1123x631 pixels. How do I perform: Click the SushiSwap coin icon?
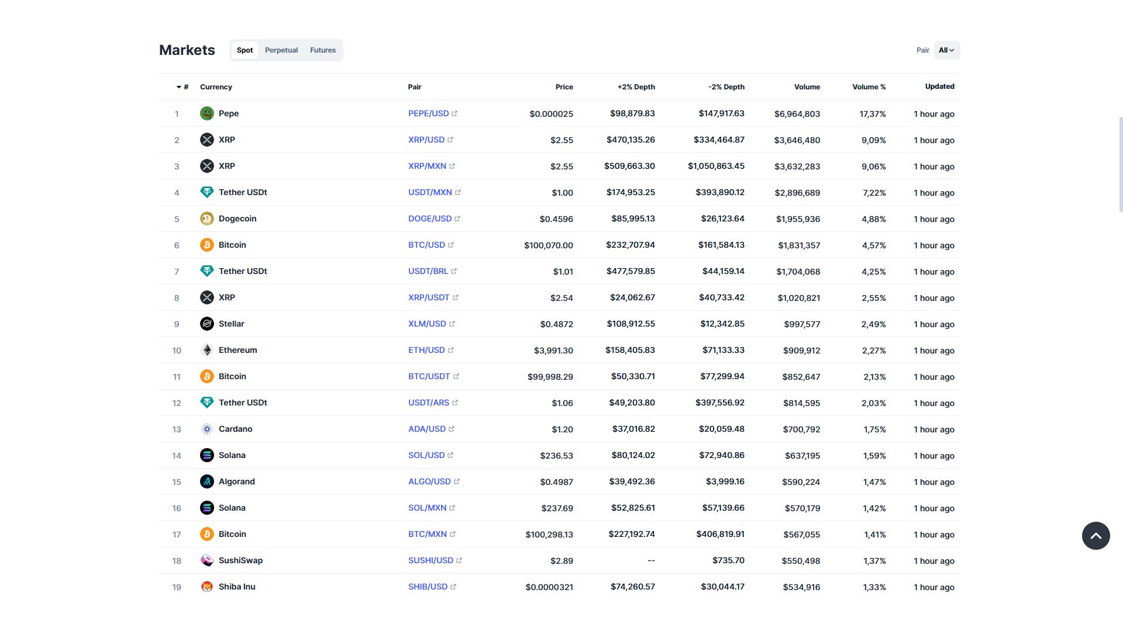[x=207, y=560]
